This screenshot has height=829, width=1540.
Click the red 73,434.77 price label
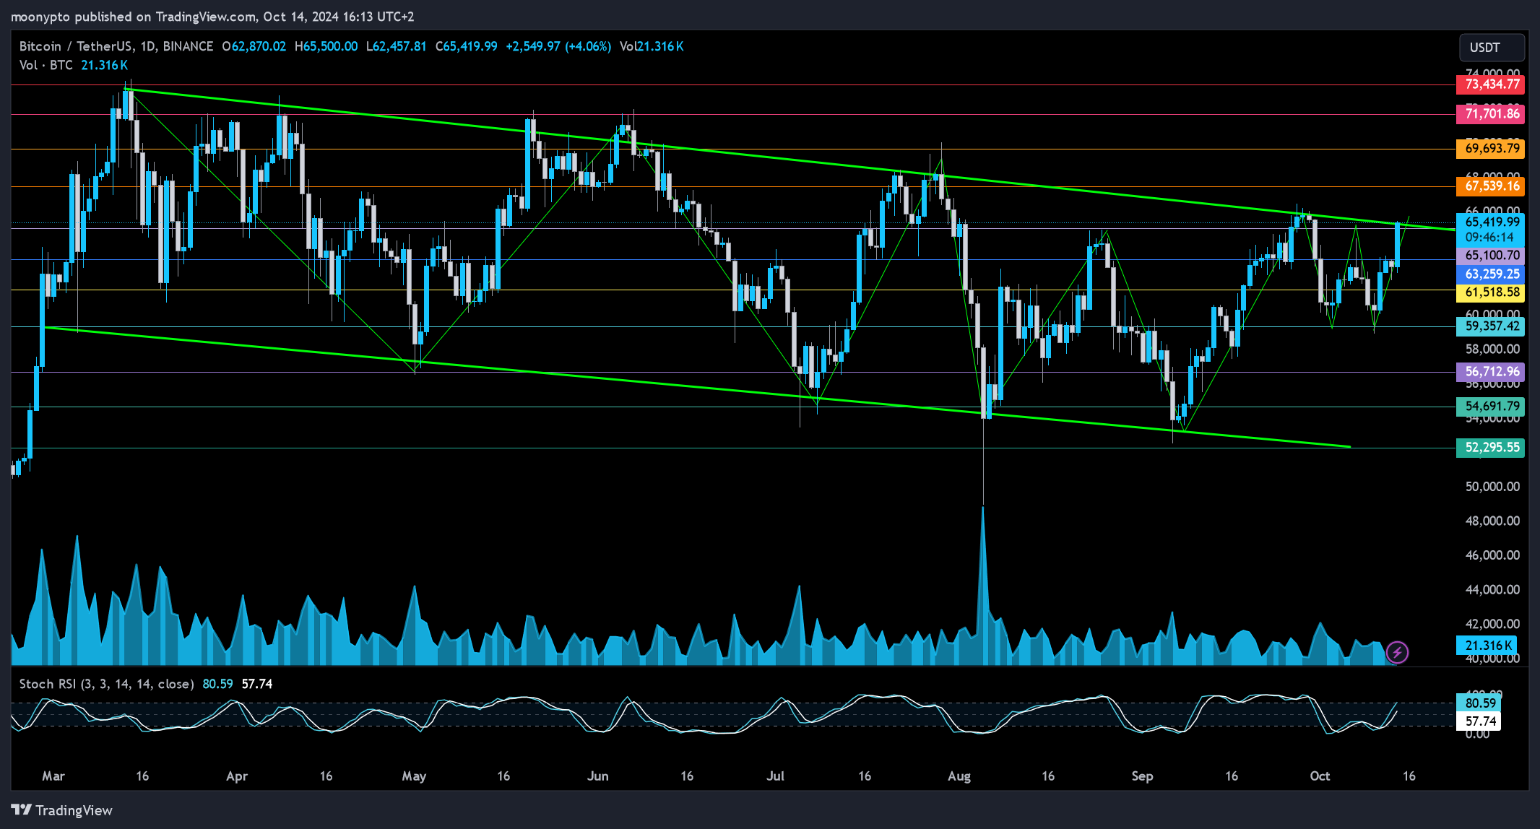[x=1490, y=84]
